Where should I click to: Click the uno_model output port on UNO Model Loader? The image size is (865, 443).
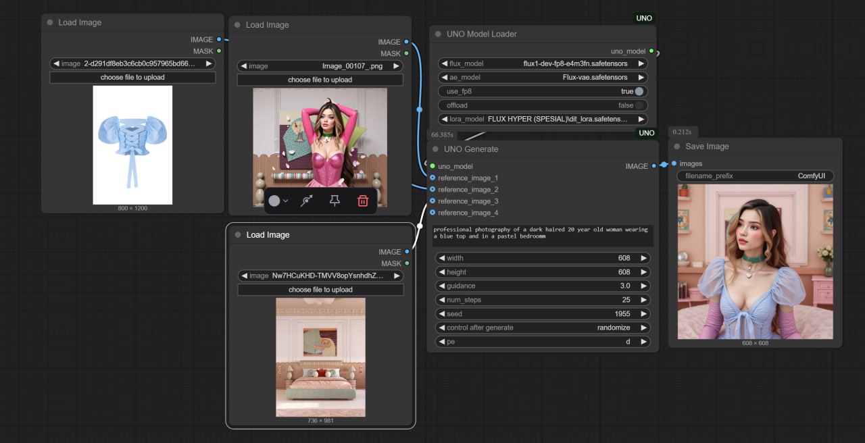[x=651, y=51]
